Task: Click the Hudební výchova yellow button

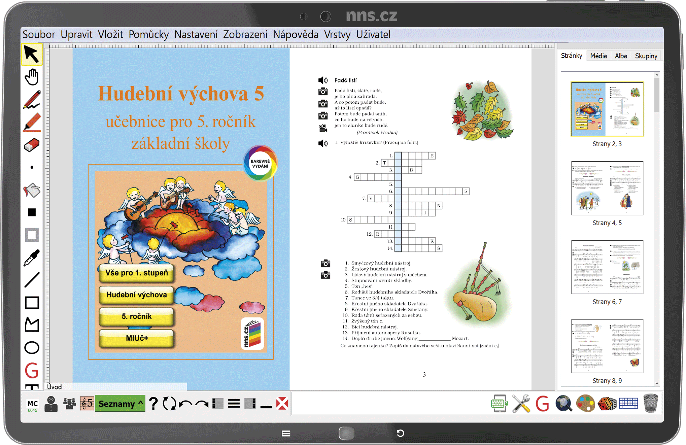Action: click(x=137, y=295)
